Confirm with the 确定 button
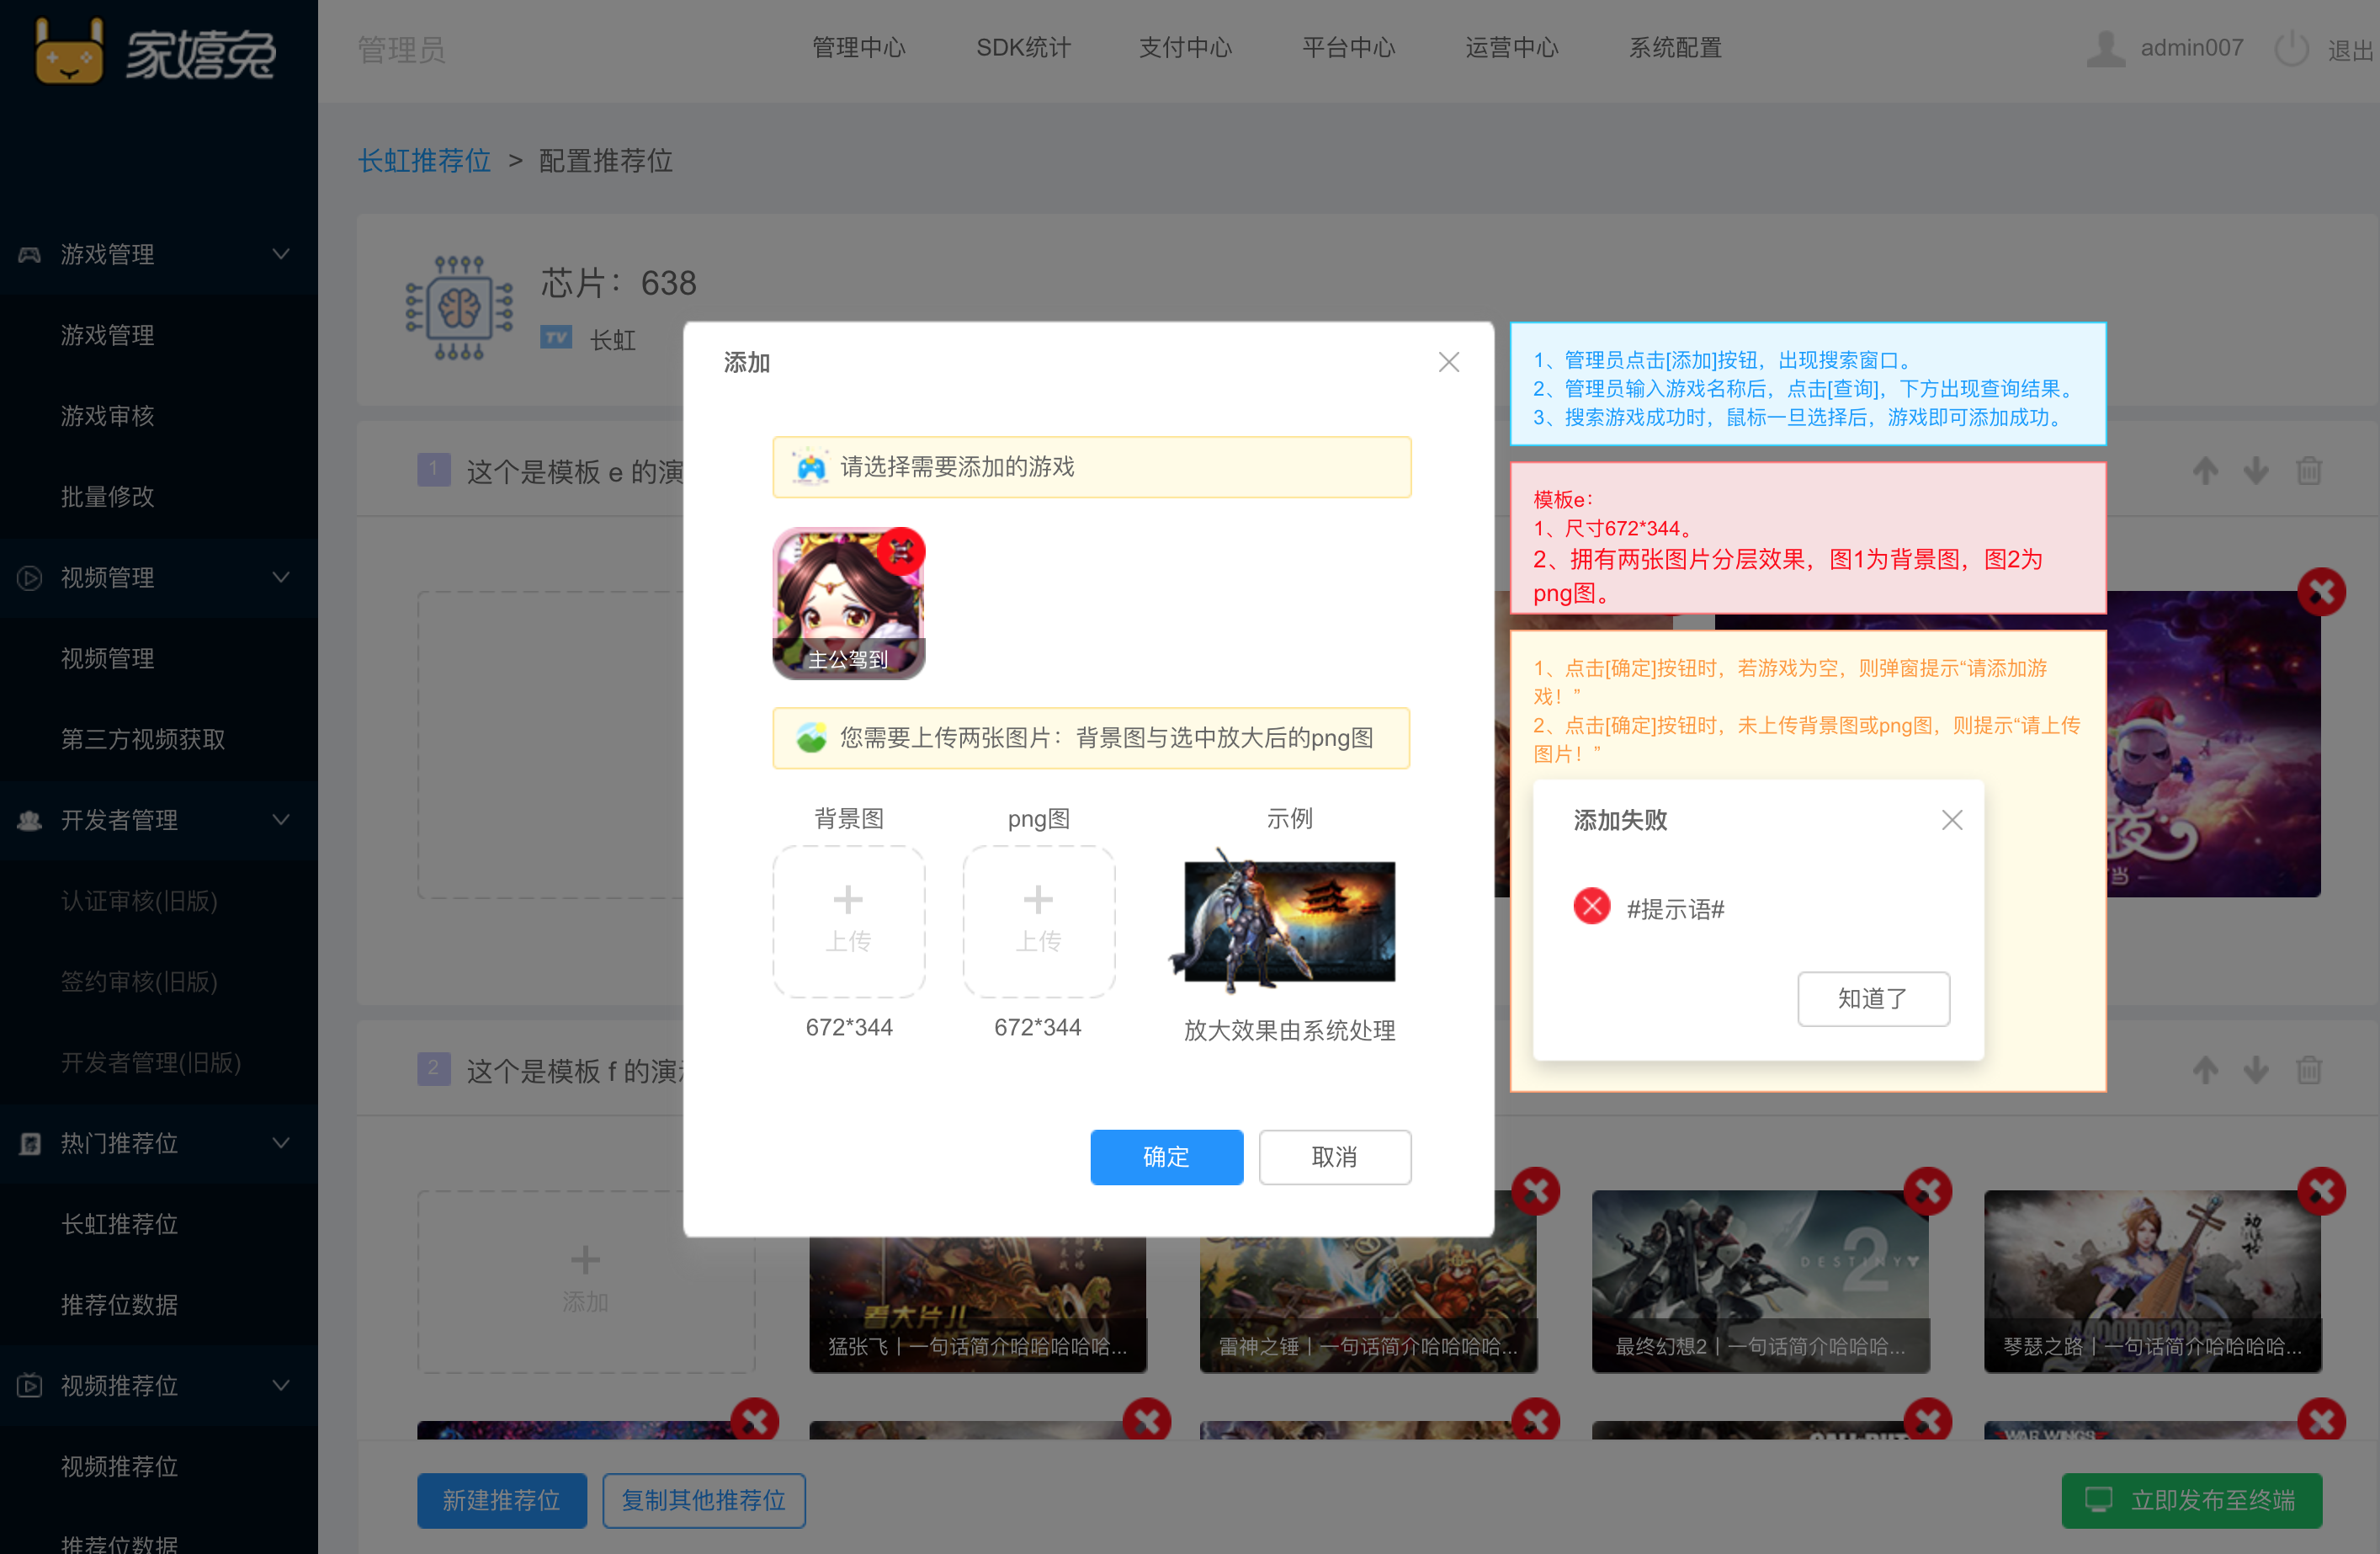 [1166, 1157]
